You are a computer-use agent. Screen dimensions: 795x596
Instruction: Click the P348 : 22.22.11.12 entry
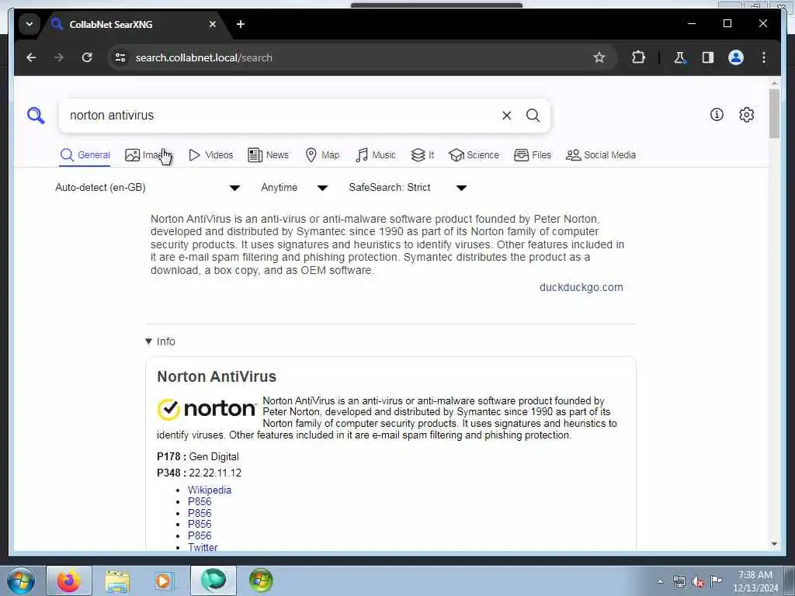200,473
